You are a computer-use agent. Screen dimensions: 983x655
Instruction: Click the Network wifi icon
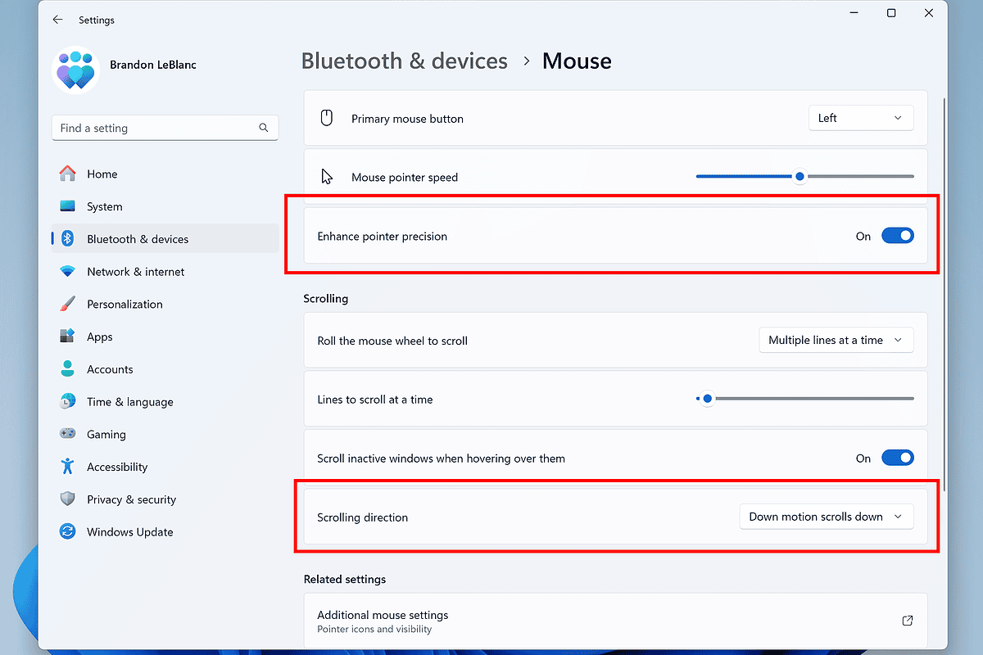[68, 271]
